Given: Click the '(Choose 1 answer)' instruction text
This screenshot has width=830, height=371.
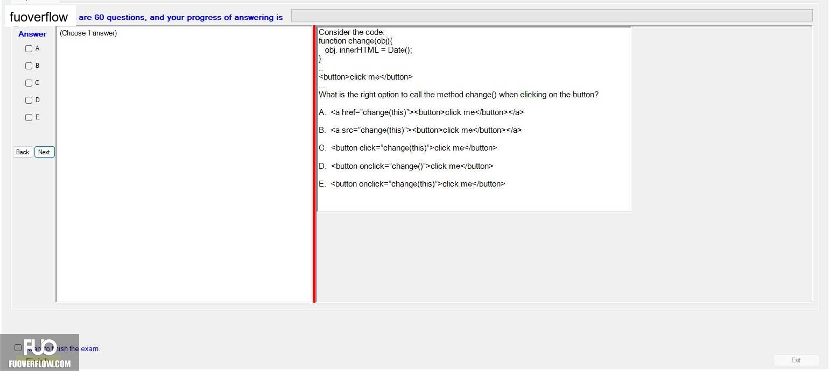Looking at the screenshot, I should [x=88, y=33].
